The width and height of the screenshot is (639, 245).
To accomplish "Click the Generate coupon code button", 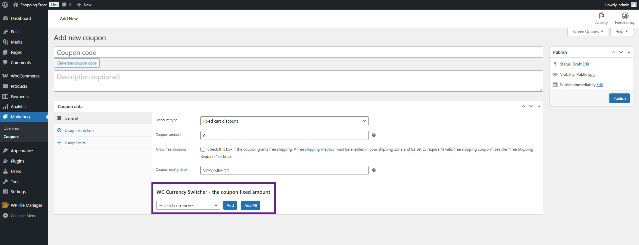I will [77, 63].
